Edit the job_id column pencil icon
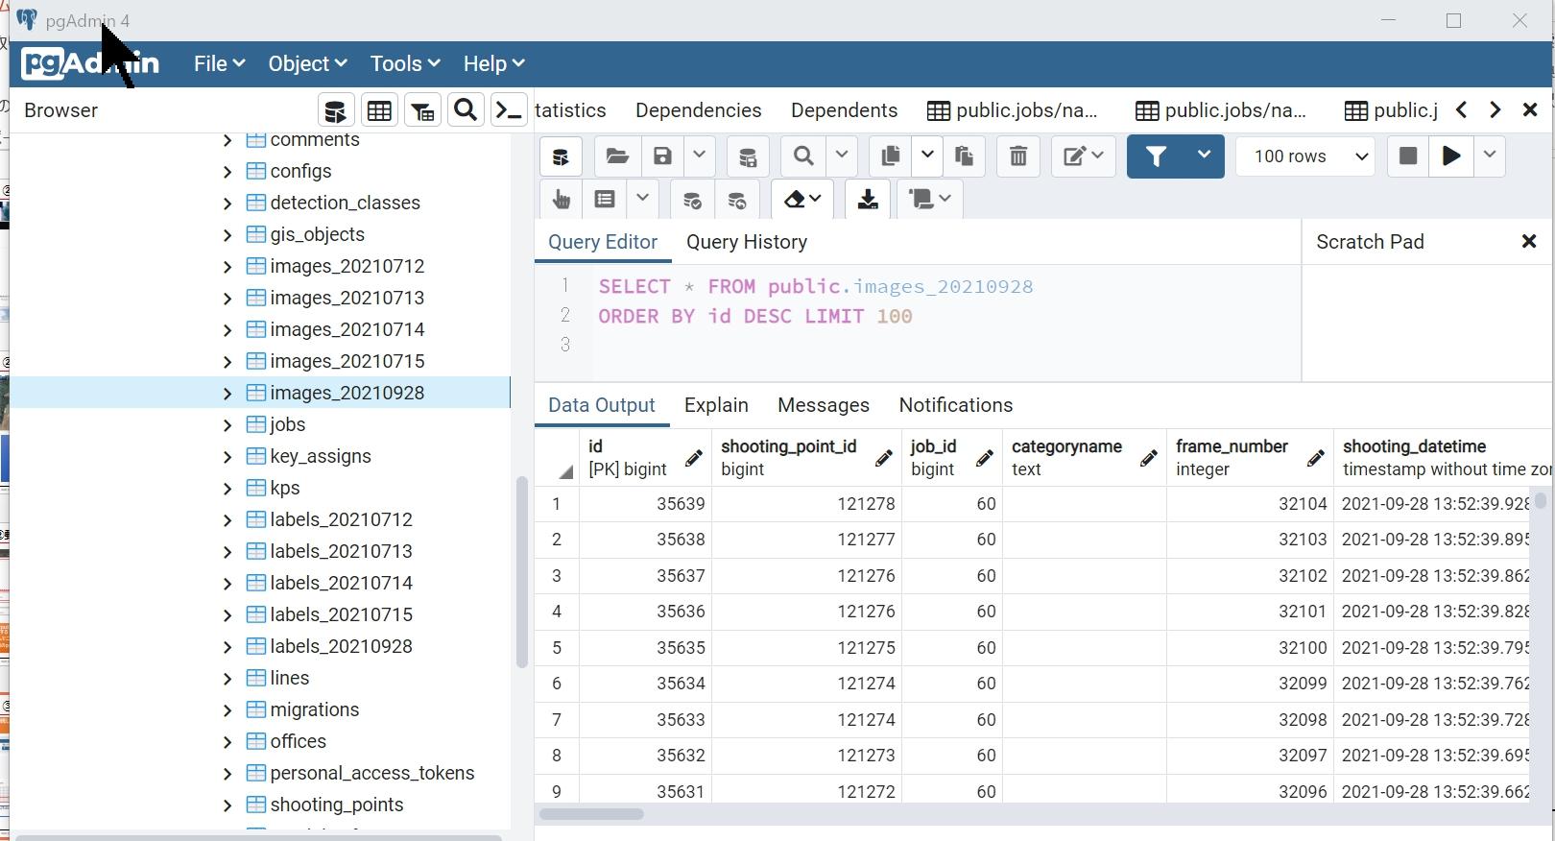The image size is (1555, 841). tap(984, 459)
